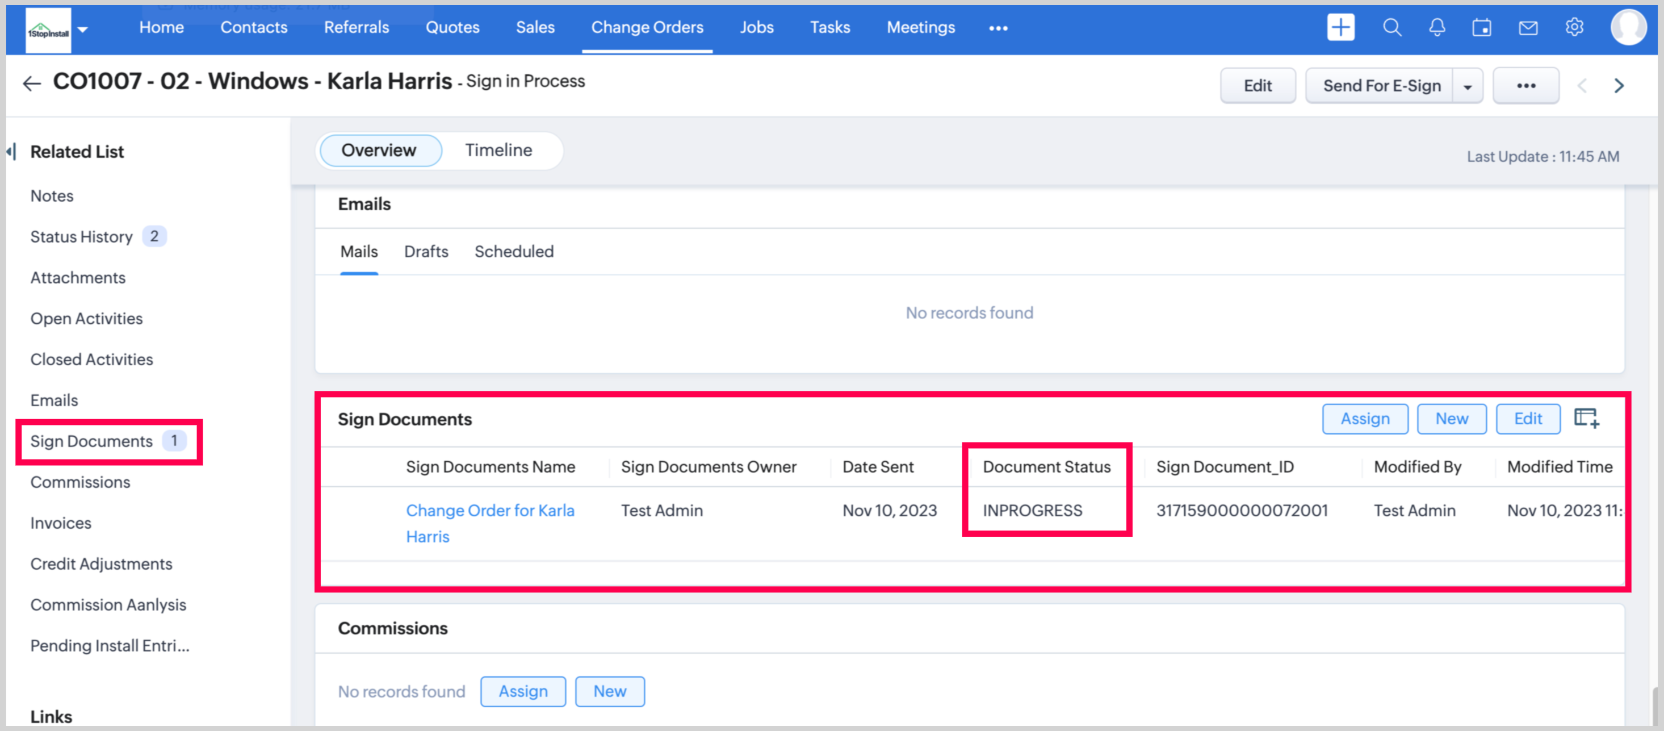Open notifications bell icon

[1436, 28]
